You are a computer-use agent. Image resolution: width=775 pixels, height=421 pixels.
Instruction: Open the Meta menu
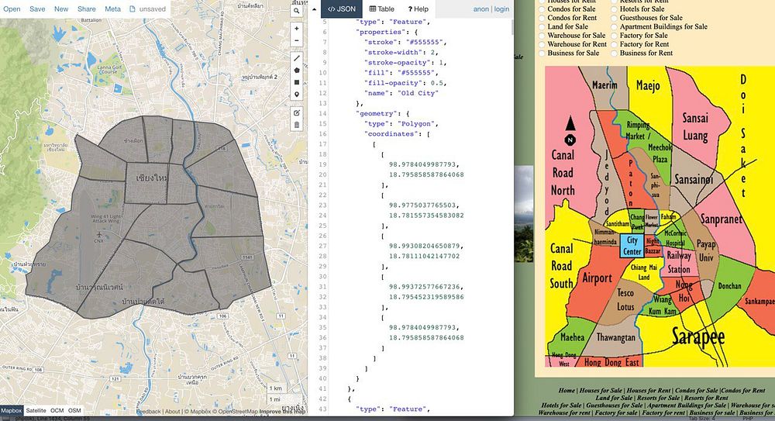tap(112, 9)
